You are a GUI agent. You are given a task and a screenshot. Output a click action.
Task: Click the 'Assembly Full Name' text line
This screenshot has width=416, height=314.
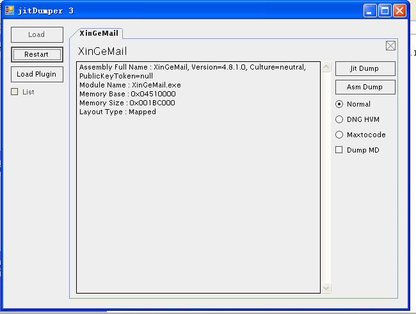pos(193,67)
